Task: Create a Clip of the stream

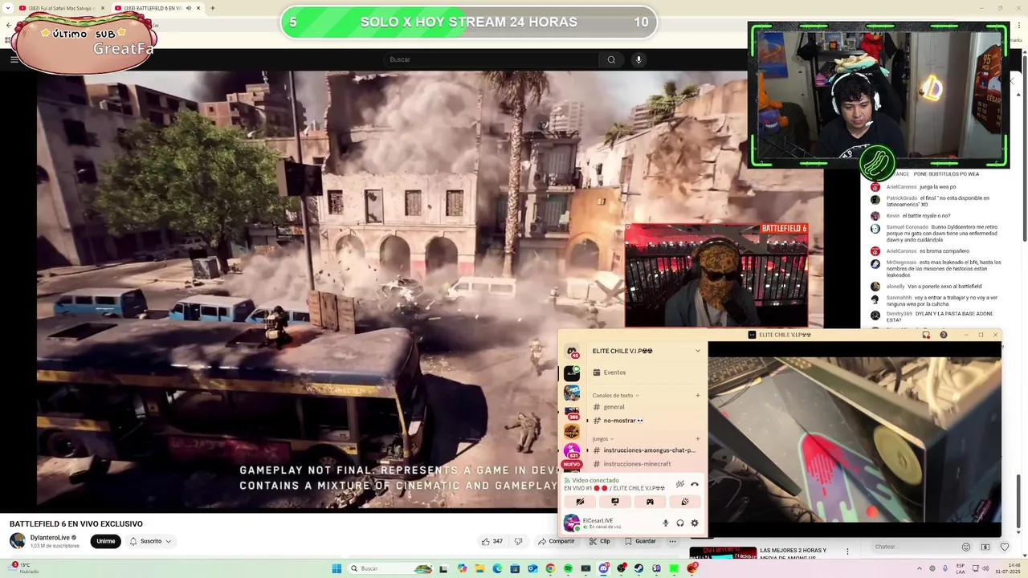Action: point(599,541)
